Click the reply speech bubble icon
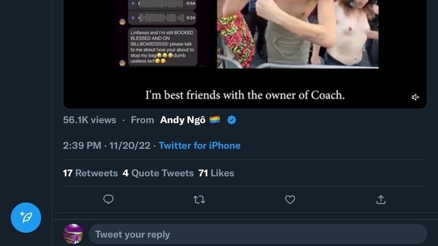This screenshot has height=246, width=438. tap(108, 200)
